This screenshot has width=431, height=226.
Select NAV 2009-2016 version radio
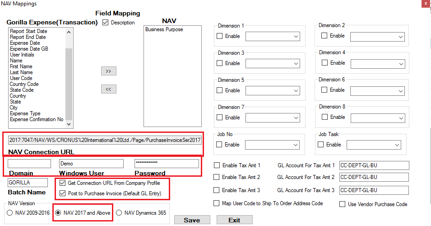10,213
